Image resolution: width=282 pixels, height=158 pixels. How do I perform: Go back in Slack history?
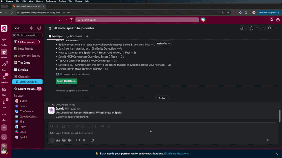(x=60, y=20)
